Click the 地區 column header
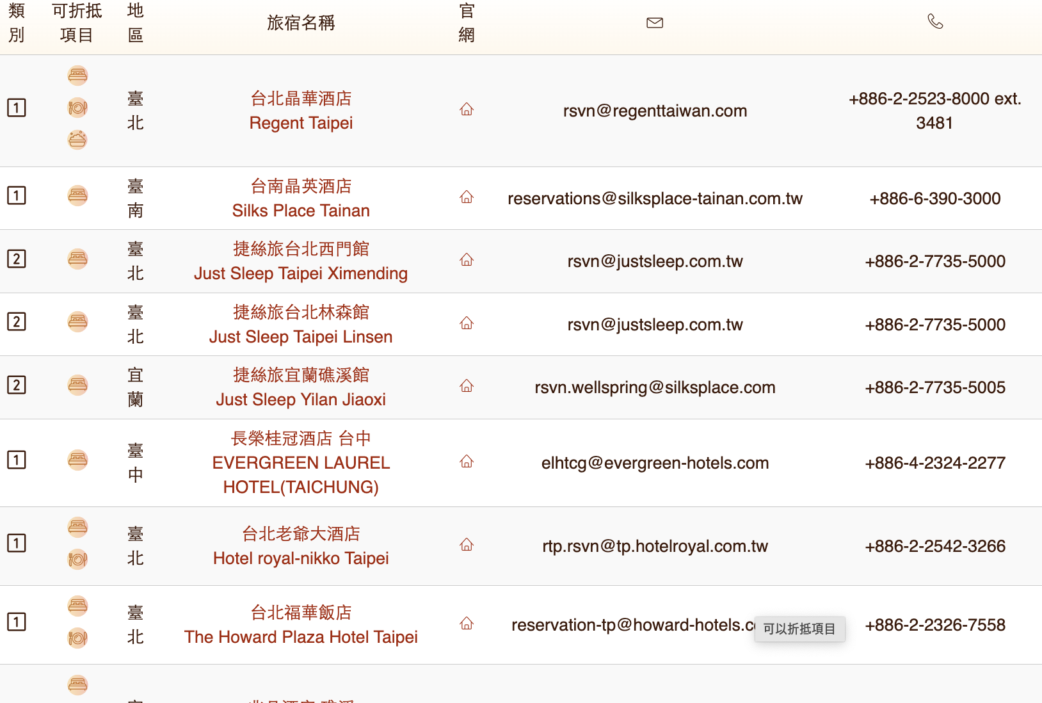This screenshot has width=1042, height=703. [x=135, y=23]
